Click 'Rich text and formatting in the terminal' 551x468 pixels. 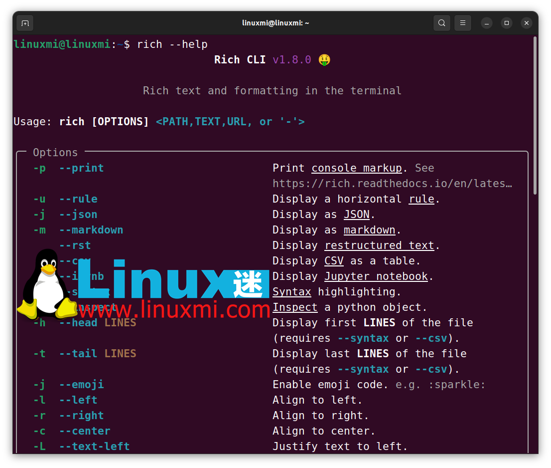[x=272, y=91]
